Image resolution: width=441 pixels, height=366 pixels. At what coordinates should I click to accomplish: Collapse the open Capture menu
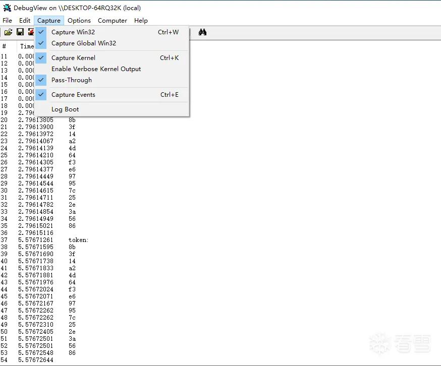48,21
